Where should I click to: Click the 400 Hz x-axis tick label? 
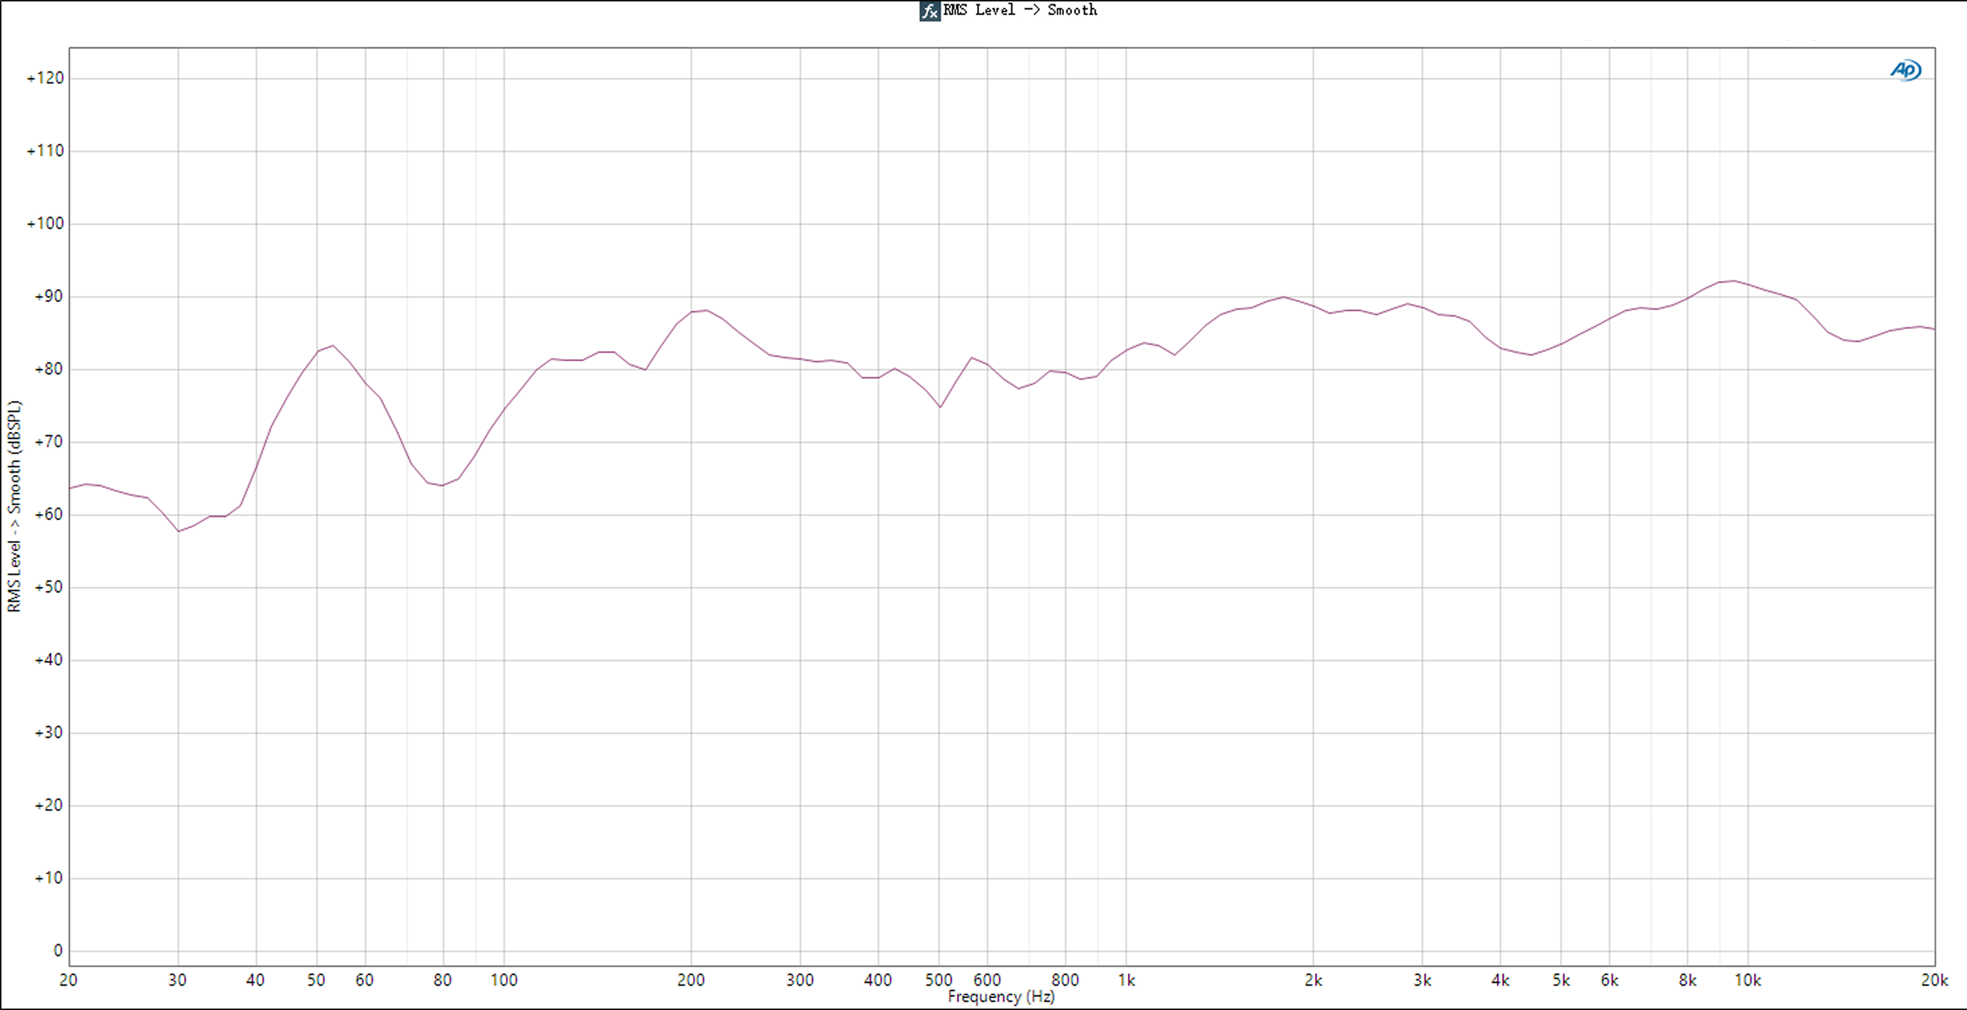click(x=878, y=980)
